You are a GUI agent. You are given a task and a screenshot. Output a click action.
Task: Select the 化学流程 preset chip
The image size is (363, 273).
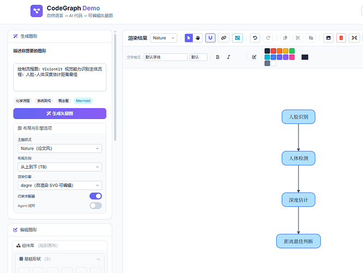(x=23, y=100)
